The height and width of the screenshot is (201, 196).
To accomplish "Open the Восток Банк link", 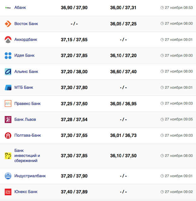I will 26,24.
